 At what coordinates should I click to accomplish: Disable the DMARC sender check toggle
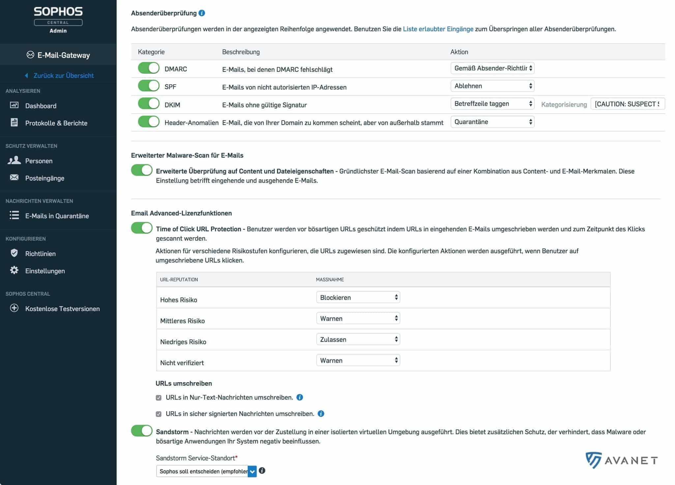149,68
